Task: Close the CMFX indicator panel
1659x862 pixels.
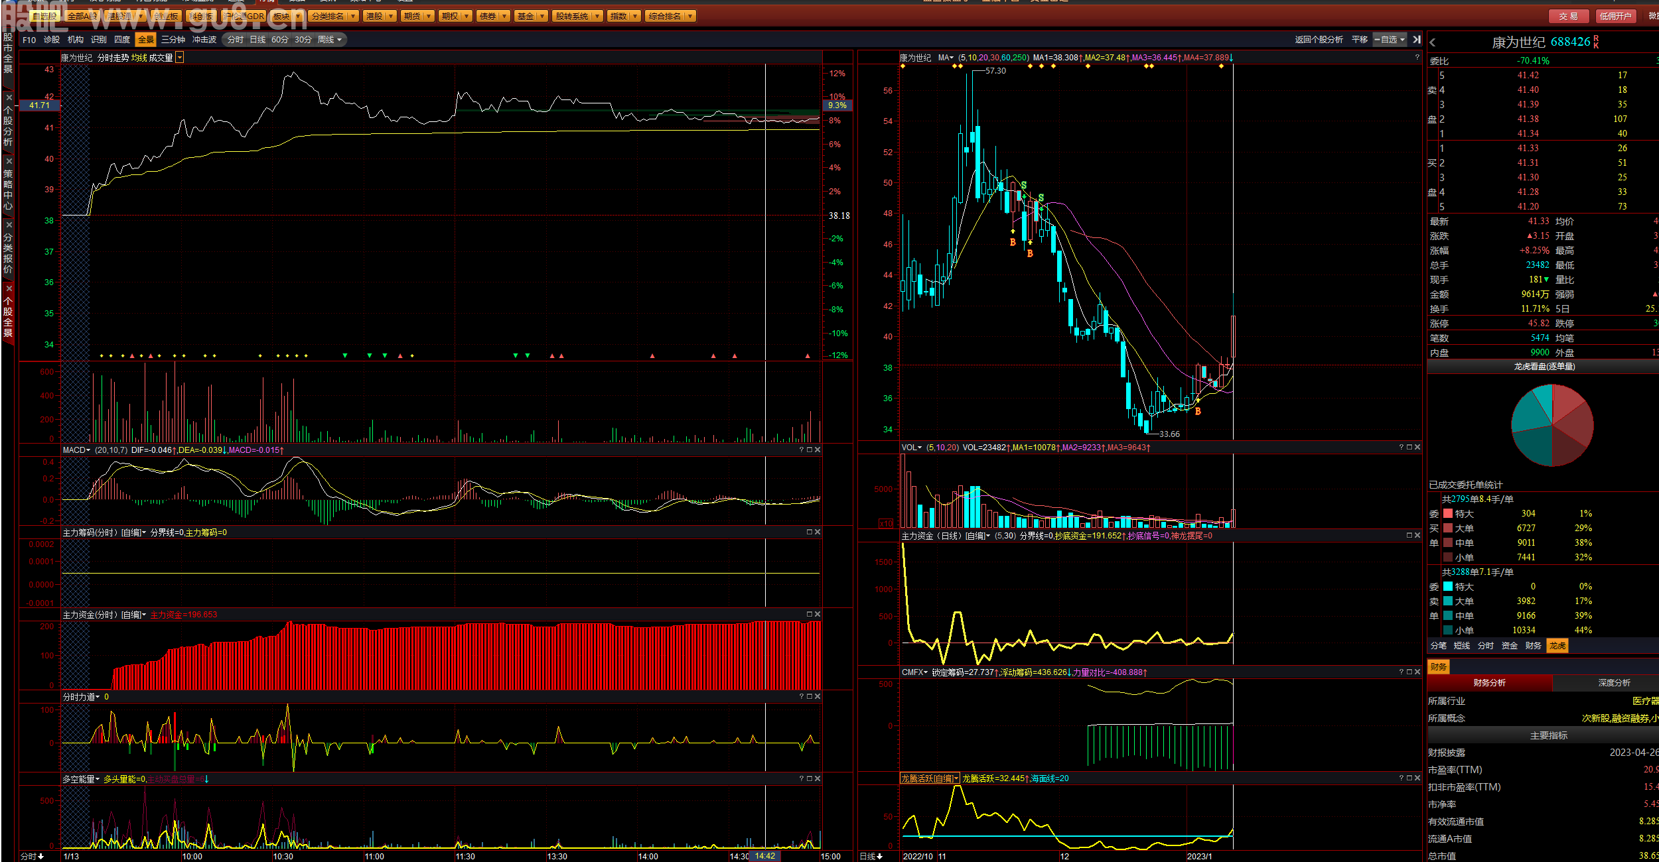Action: tap(1417, 672)
